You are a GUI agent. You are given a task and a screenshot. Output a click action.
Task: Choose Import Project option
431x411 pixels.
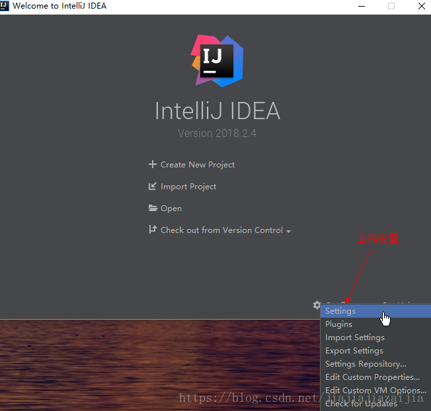click(188, 187)
